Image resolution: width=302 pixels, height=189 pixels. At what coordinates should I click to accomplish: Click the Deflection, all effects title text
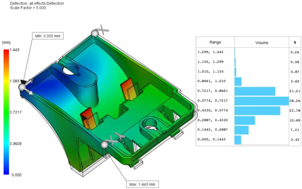click(x=37, y=3)
